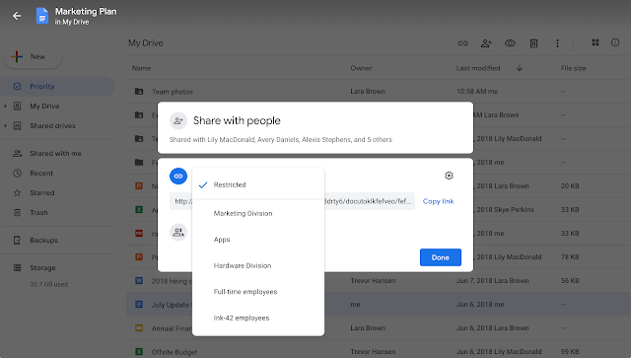The image size is (631, 358).
Task: Click the blue link icon in dialog
Action: click(x=178, y=176)
